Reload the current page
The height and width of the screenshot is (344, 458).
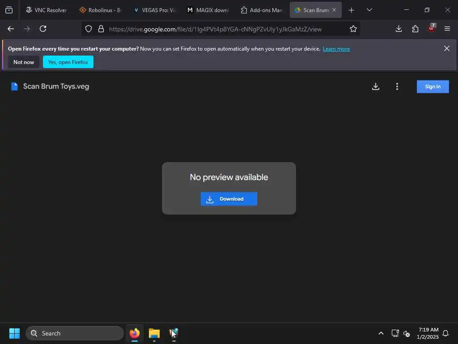[43, 29]
